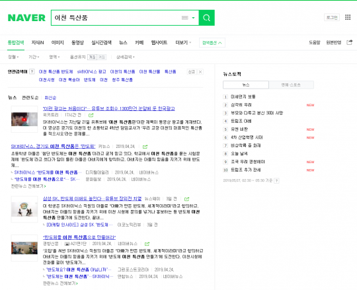
Task: Open news topic 6 4차 산업혁명 시대
Action: (247, 137)
